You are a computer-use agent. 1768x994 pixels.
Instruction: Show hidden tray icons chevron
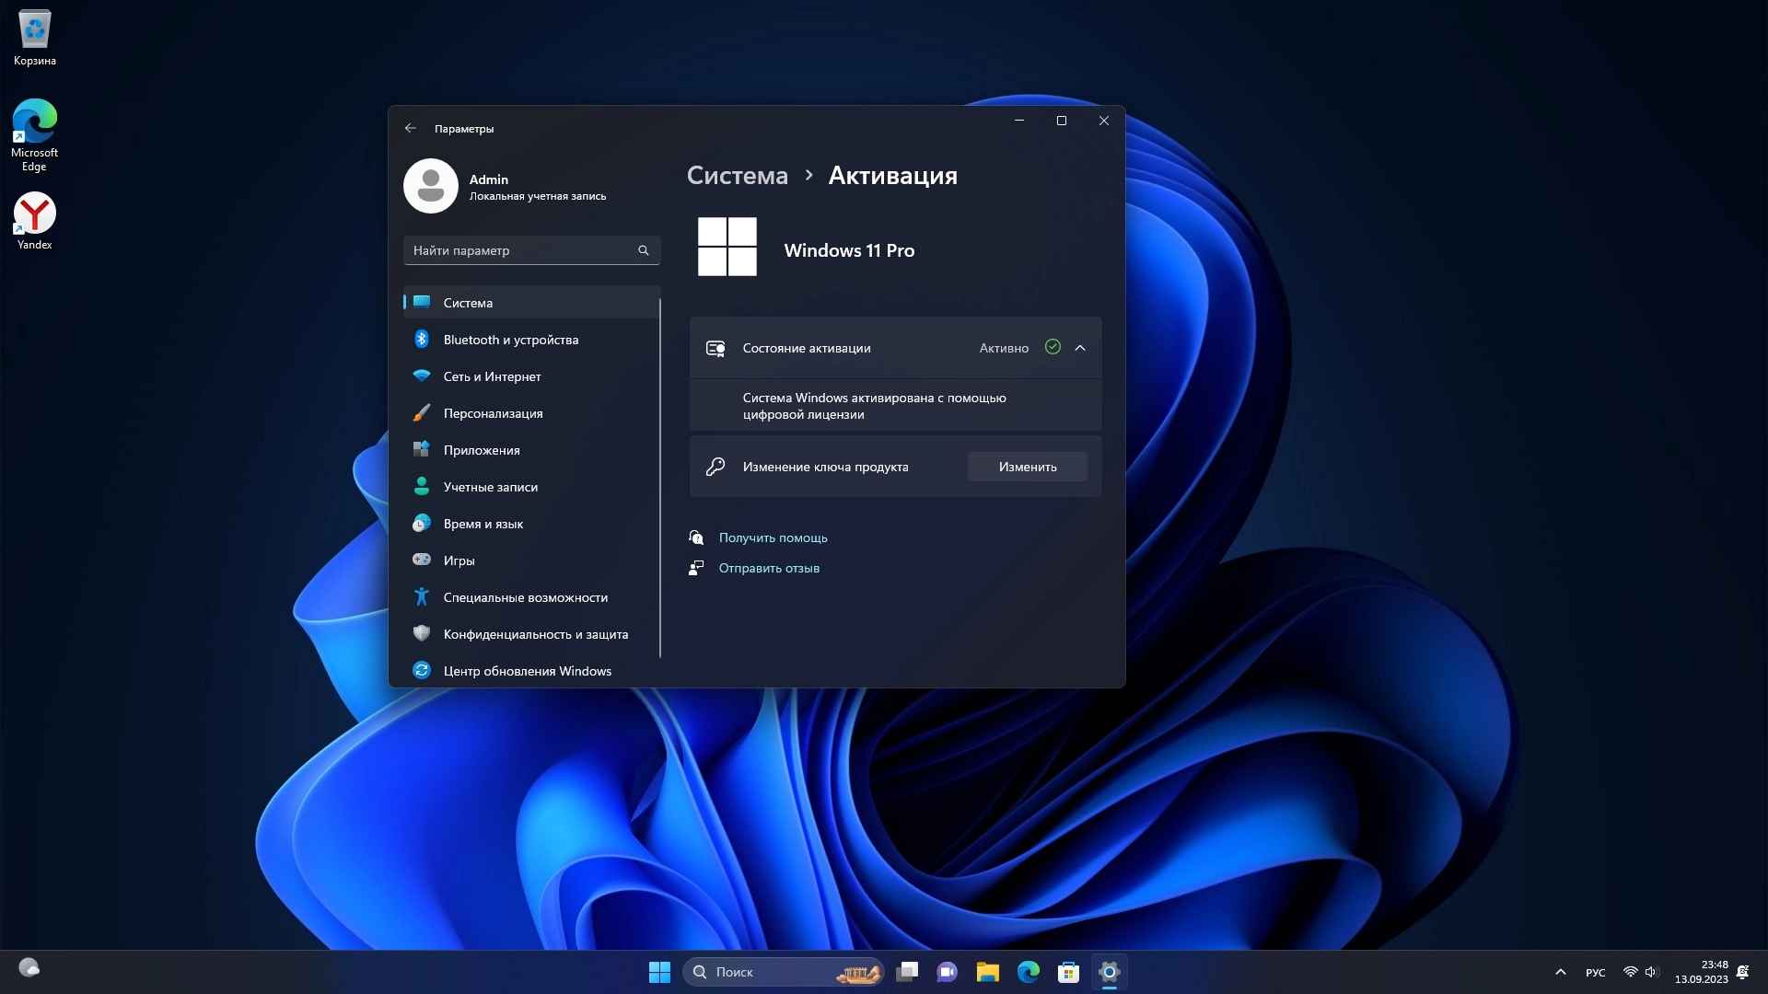pyautogui.click(x=1560, y=972)
